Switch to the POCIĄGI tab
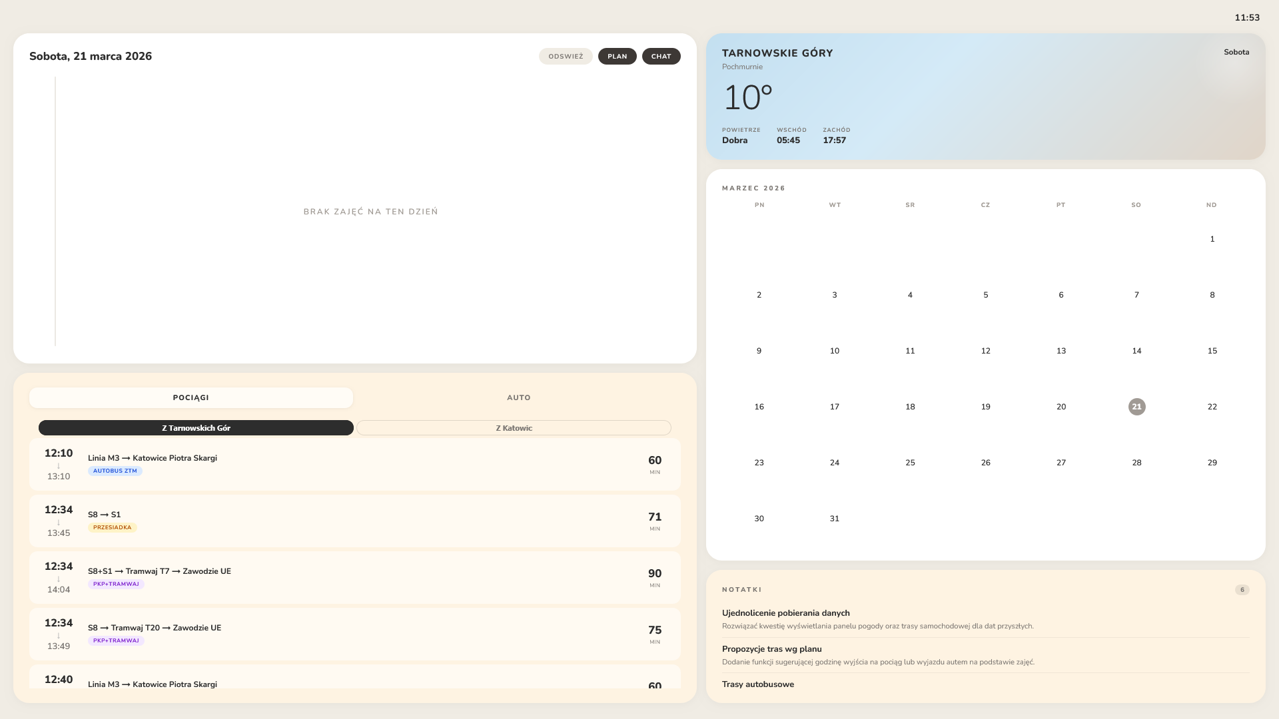Screen dimensions: 1279x719 (x=191, y=397)
